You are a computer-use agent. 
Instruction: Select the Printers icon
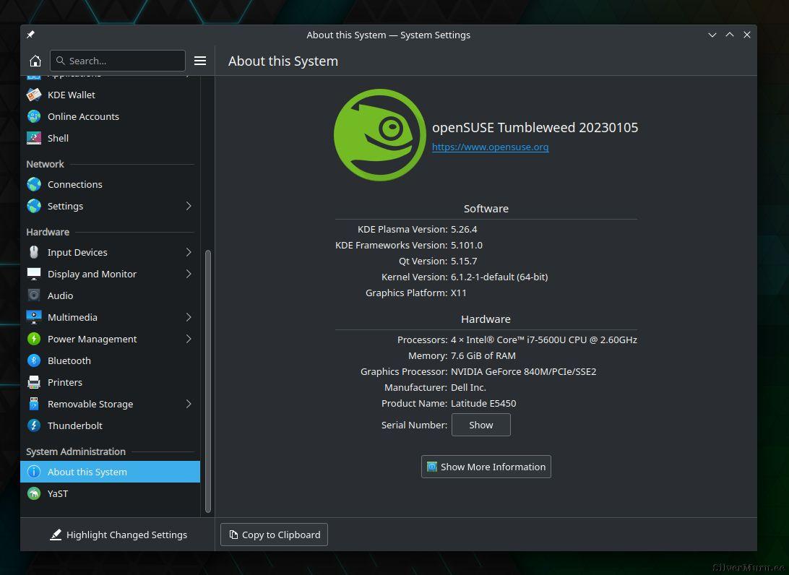(34, 382)
